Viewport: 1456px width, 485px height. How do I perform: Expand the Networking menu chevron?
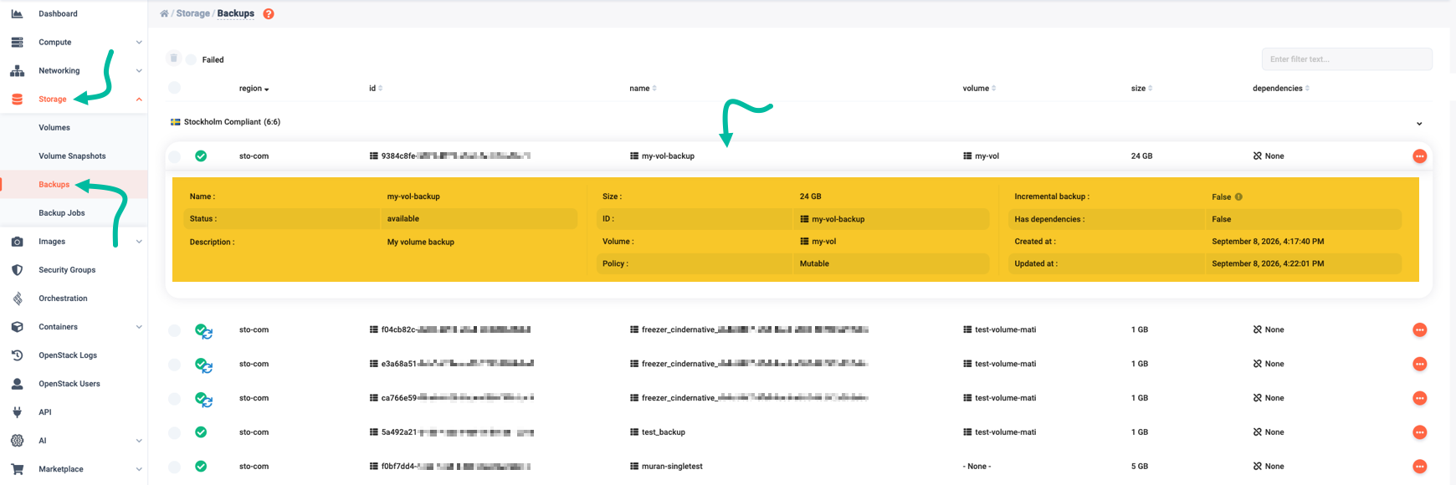coord(139,70)
